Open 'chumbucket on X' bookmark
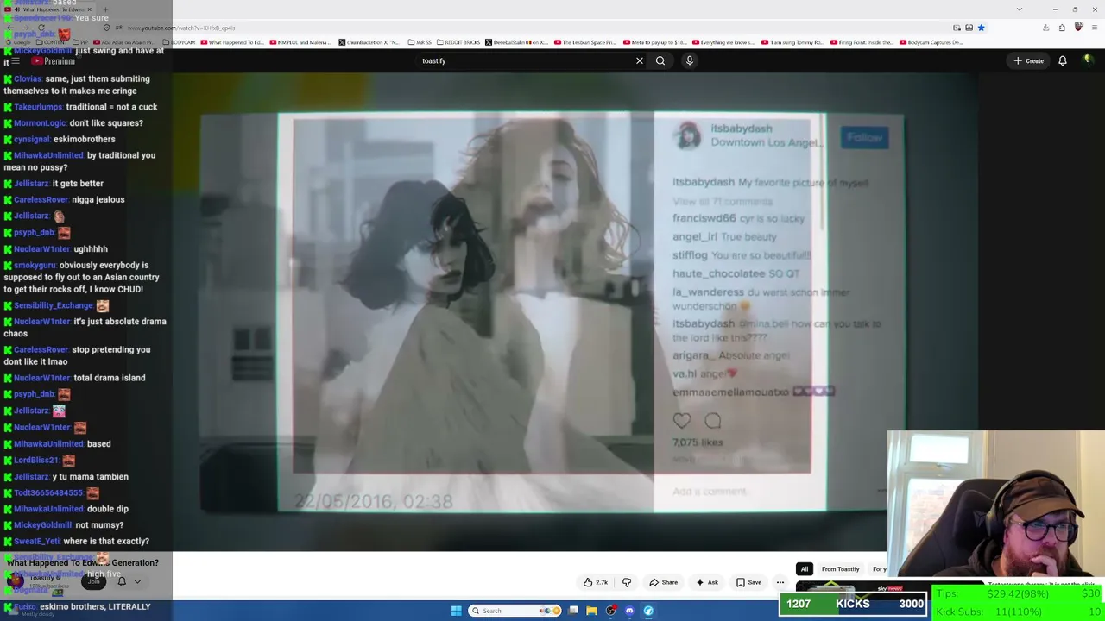This screenshot has width=1105, height=621. (369, 42)
